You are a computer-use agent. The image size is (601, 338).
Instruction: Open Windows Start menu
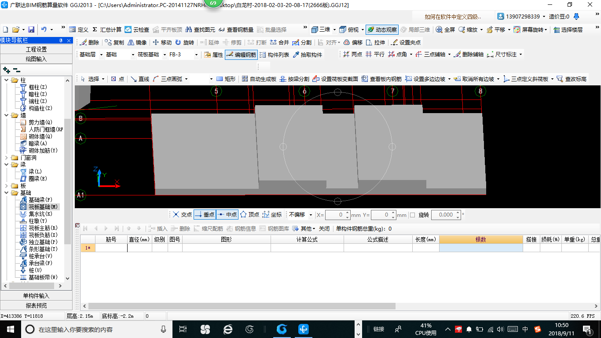pos(10,329)
